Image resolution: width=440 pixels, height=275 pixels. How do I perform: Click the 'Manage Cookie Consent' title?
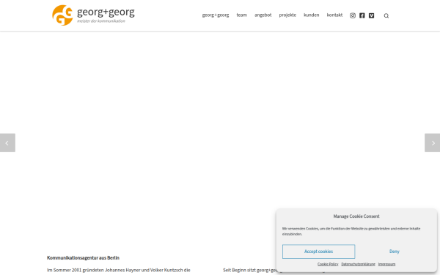tap(356, 216)
